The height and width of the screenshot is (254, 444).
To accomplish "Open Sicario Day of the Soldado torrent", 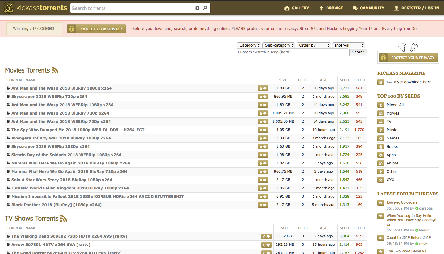I will (66, 155).
